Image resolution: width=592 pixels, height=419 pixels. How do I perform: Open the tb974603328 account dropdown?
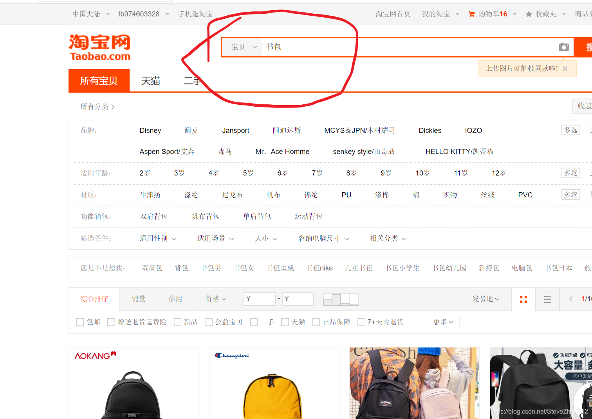(x=144, y=14)
